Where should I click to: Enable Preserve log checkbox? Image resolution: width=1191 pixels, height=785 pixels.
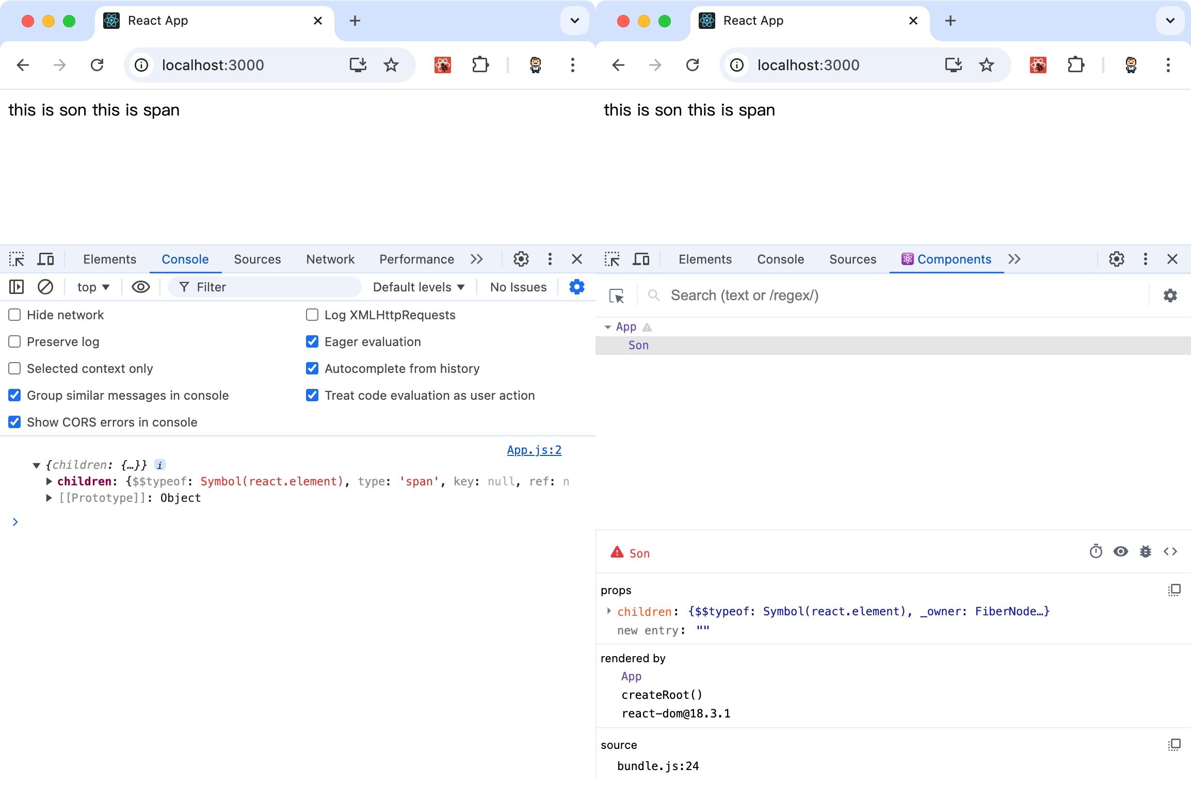(14, 341)
